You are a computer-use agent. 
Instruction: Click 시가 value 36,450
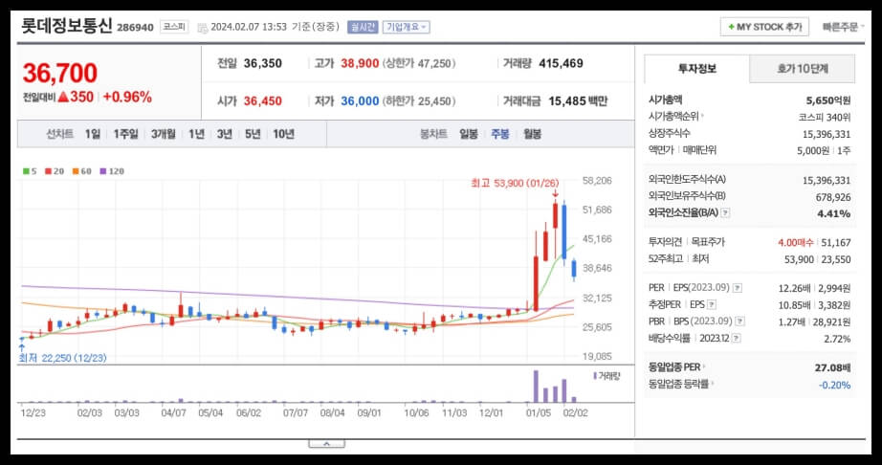point(263,101)
